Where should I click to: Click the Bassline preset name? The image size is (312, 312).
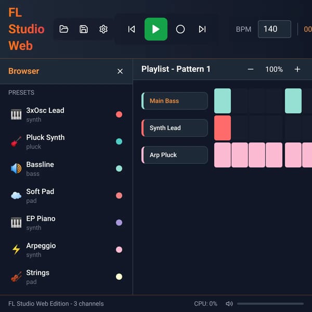[40, 164]
